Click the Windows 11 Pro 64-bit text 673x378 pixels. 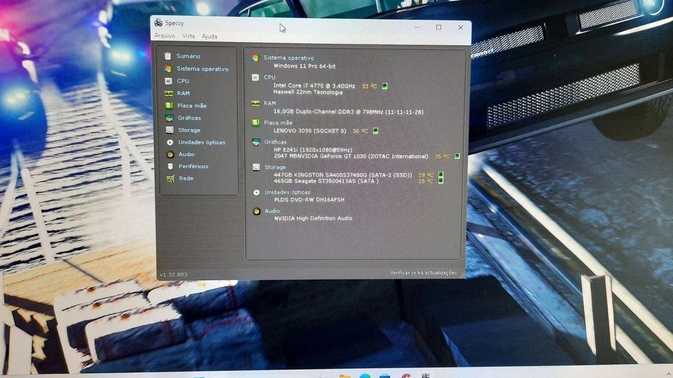(304, 66)
